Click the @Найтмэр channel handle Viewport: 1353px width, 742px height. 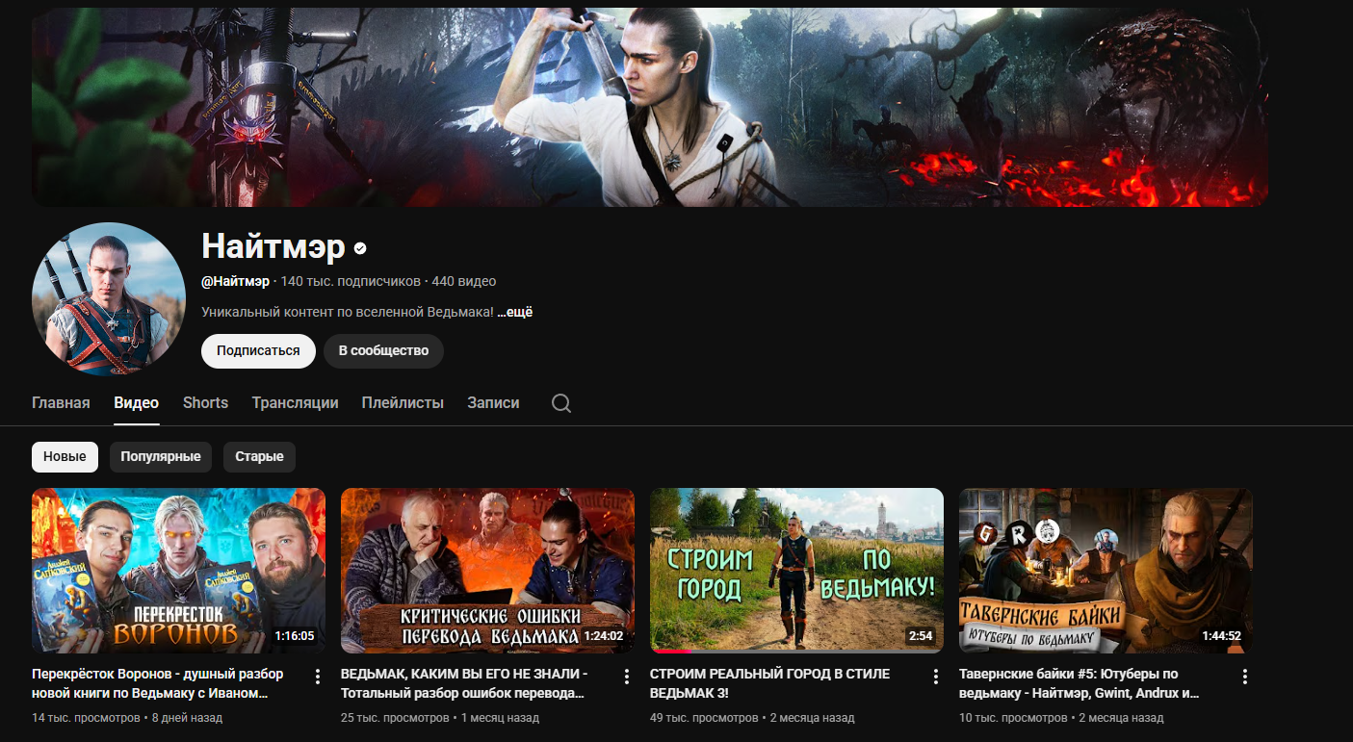point(236,282)
